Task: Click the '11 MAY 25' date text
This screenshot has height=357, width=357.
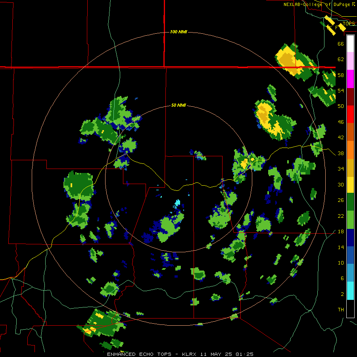Action: point(216,354)
